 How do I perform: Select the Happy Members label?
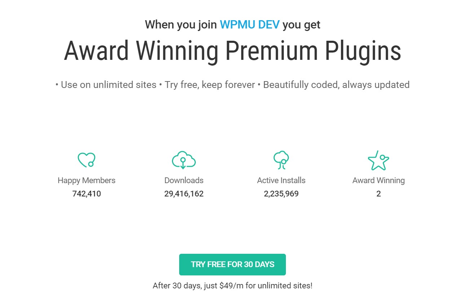click(87, 180)
